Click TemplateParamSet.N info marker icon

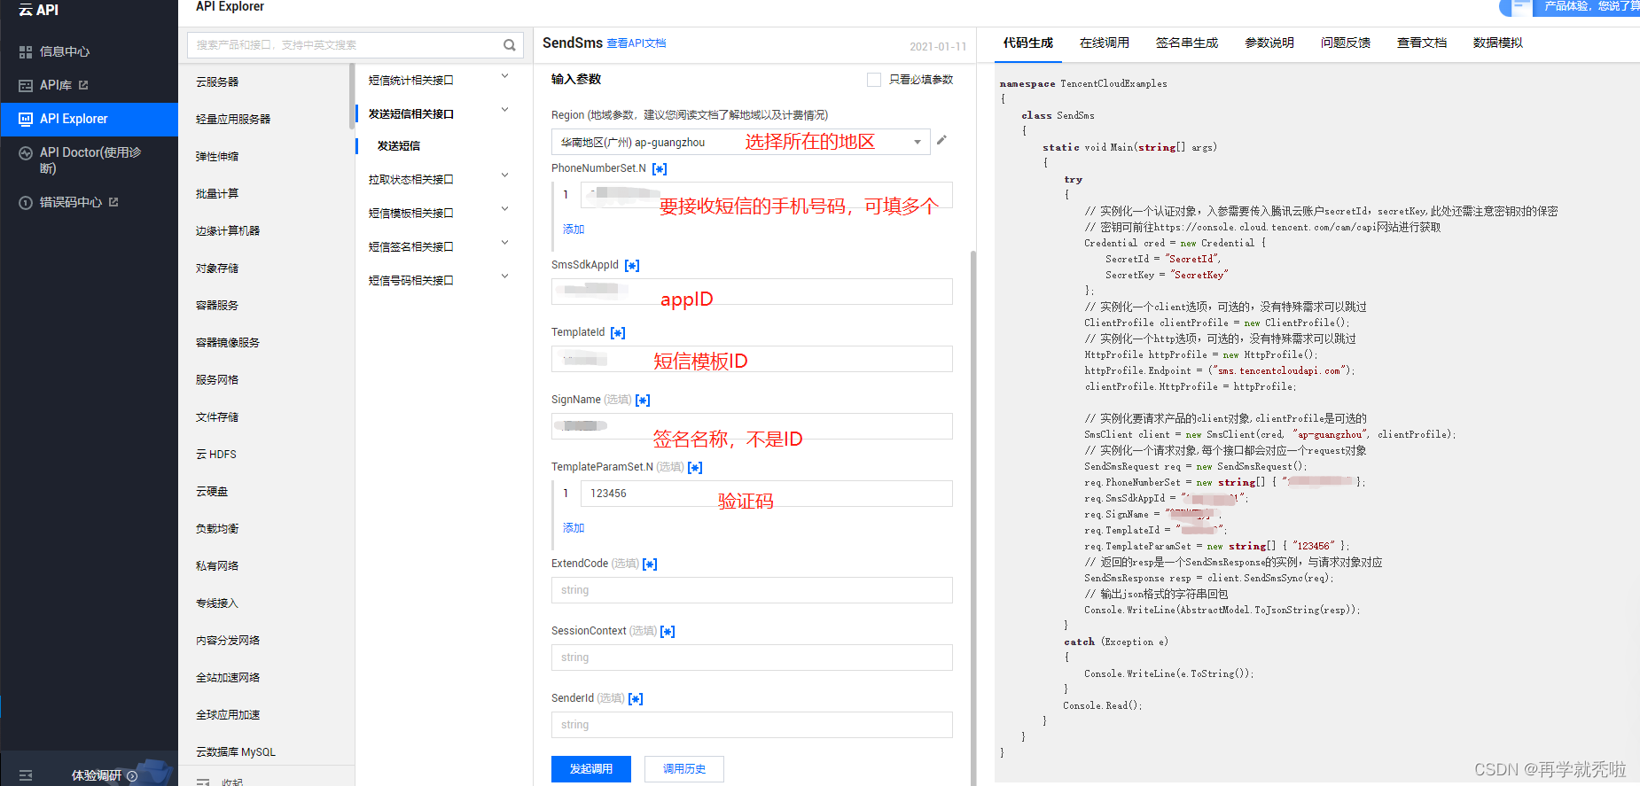[x=695, y=467]
